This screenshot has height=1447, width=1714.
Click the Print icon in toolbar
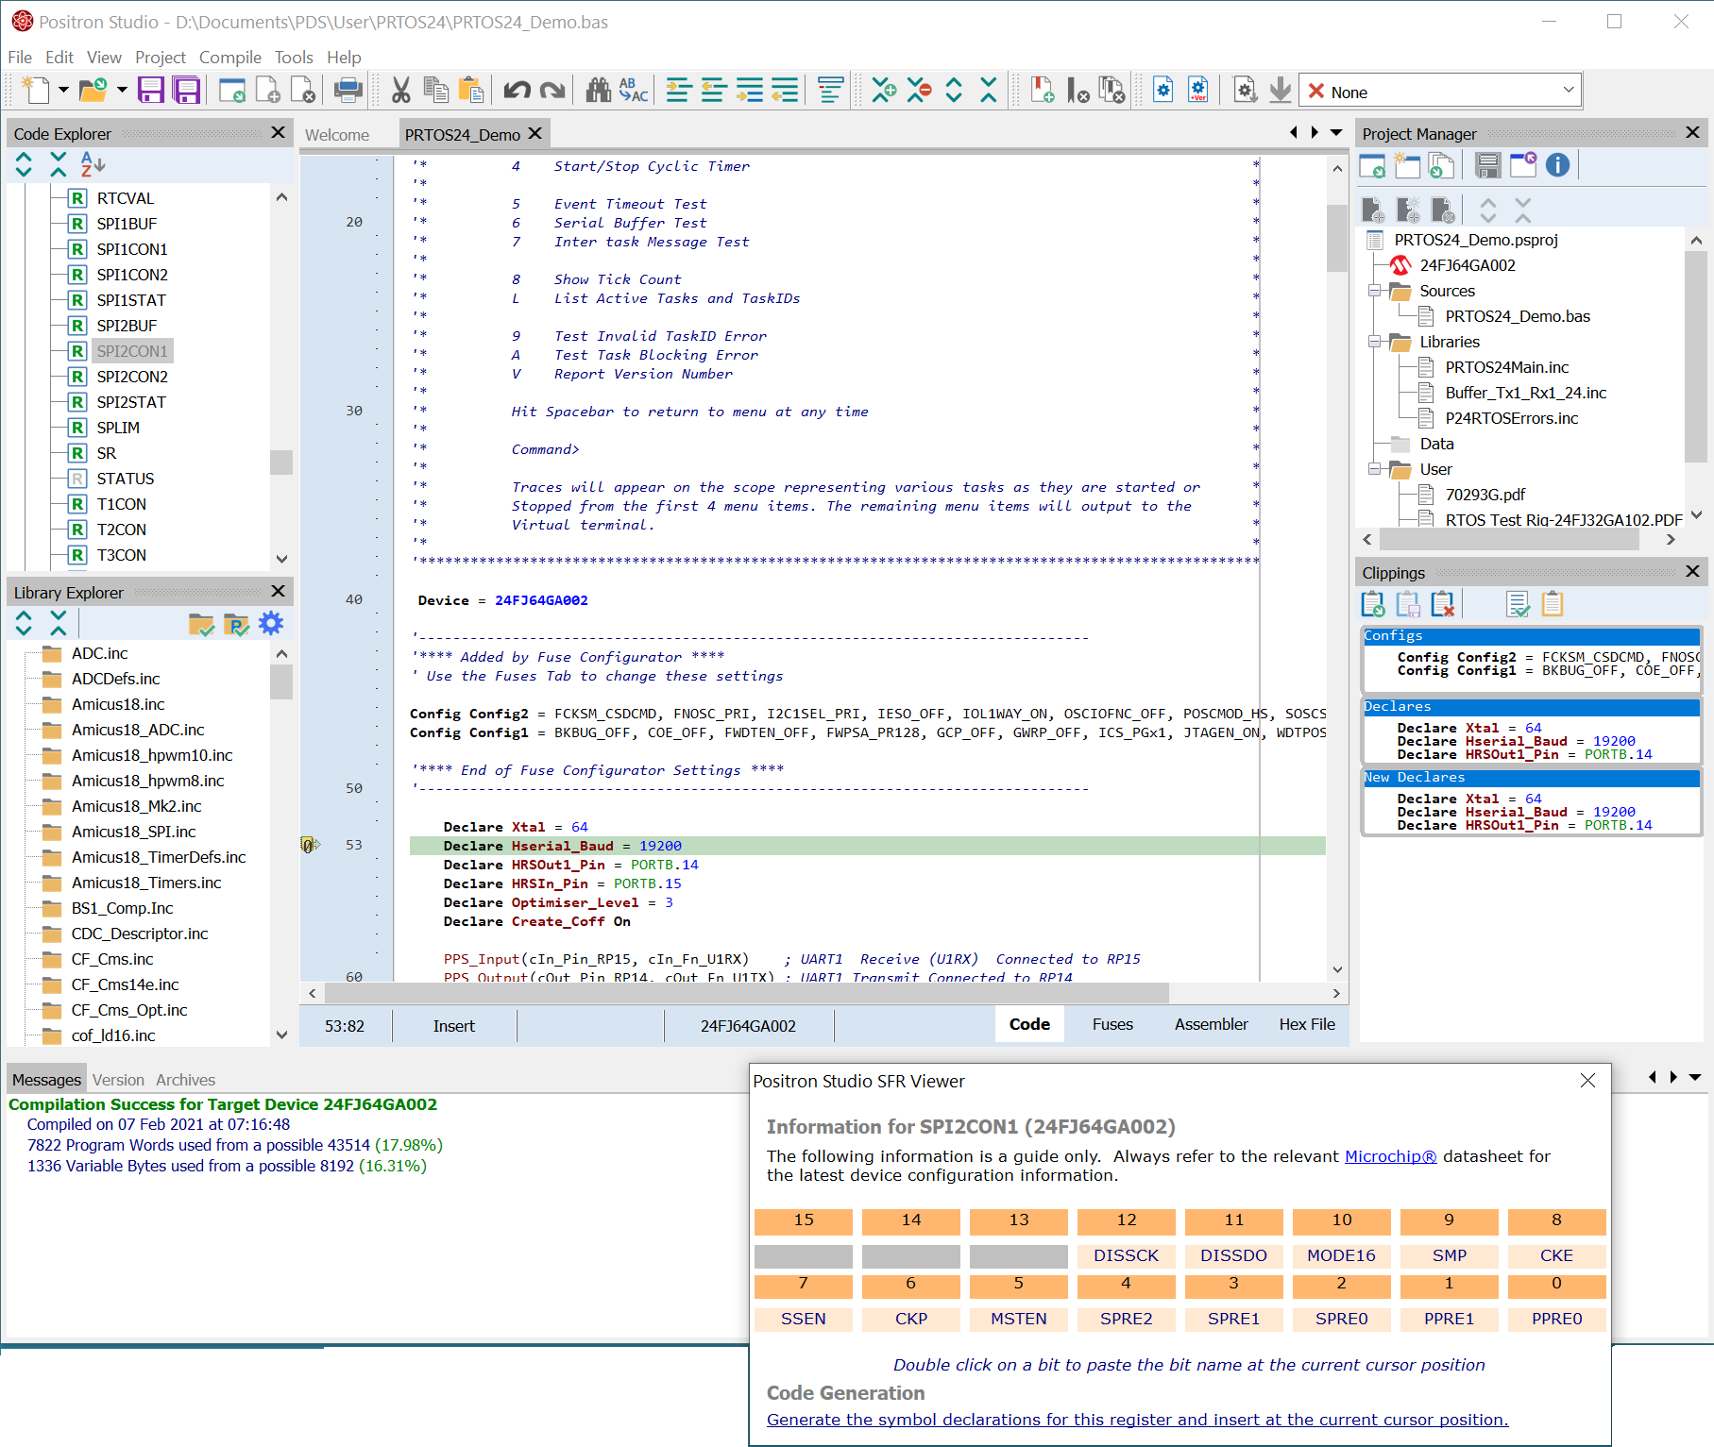click(x=348, y=91)
